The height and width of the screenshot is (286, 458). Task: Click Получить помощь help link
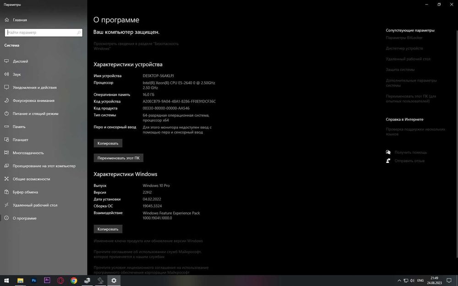click(411, 152)
